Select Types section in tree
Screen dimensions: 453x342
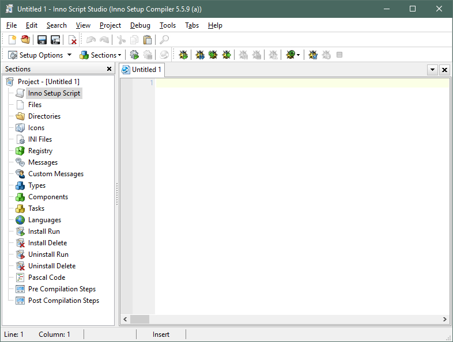(37, 185)
